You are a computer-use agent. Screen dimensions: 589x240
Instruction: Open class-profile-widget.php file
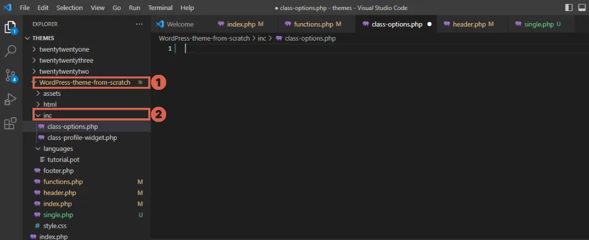(87, 138)
